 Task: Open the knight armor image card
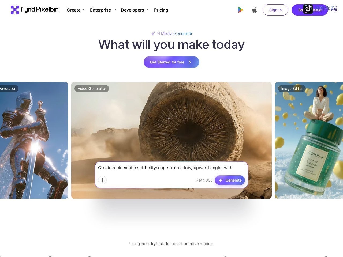(34, 141)
